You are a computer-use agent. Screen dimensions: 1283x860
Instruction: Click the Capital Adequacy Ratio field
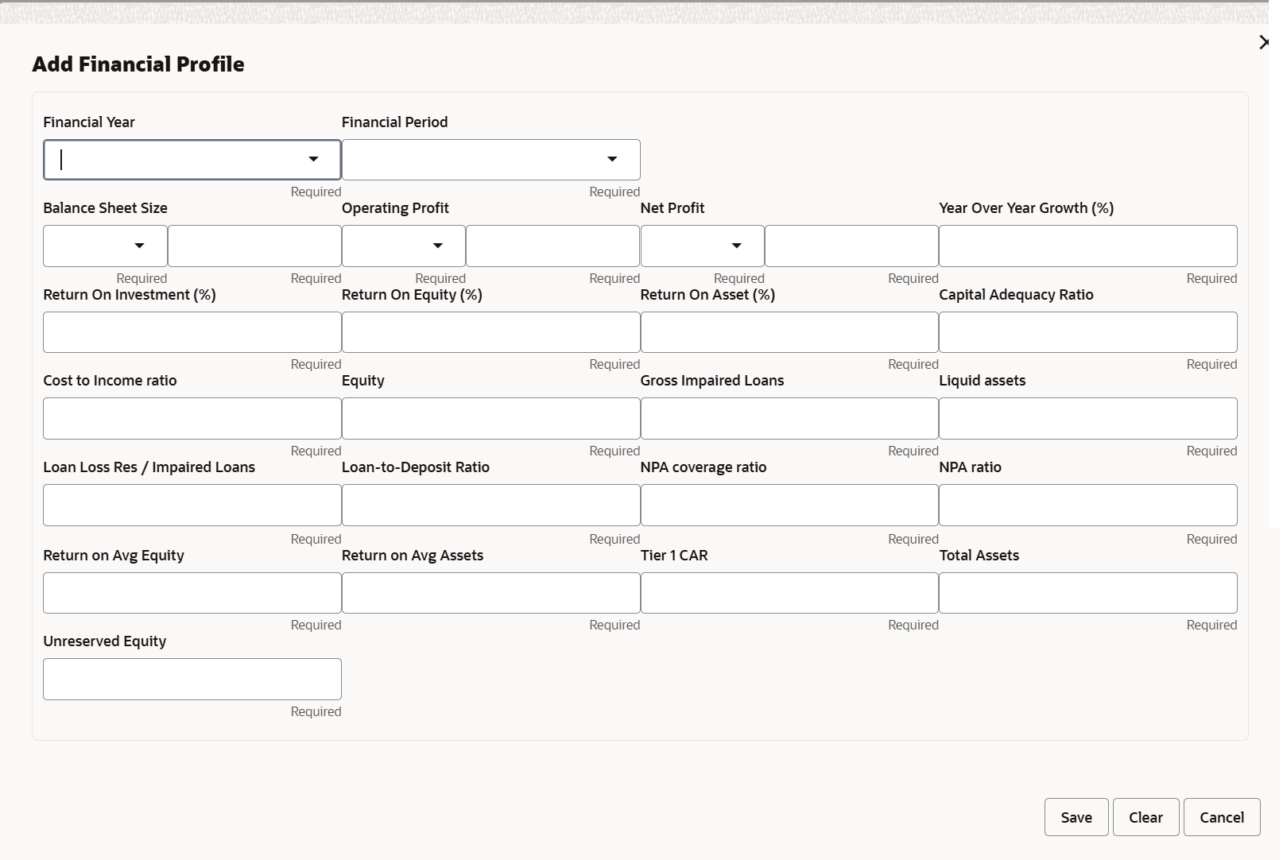[x=1087, y=332]
